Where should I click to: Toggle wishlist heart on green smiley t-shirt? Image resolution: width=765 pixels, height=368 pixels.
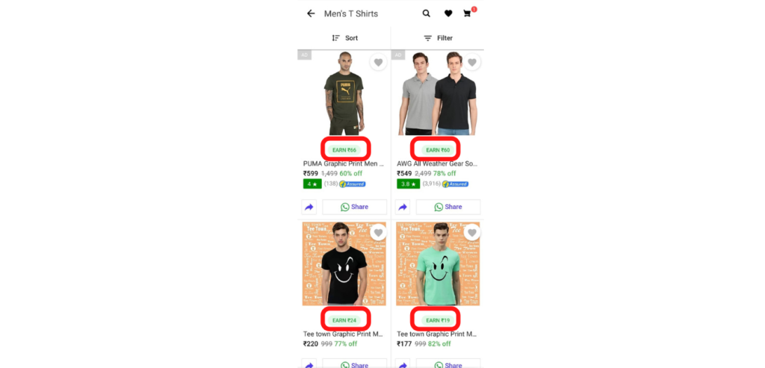472,232
